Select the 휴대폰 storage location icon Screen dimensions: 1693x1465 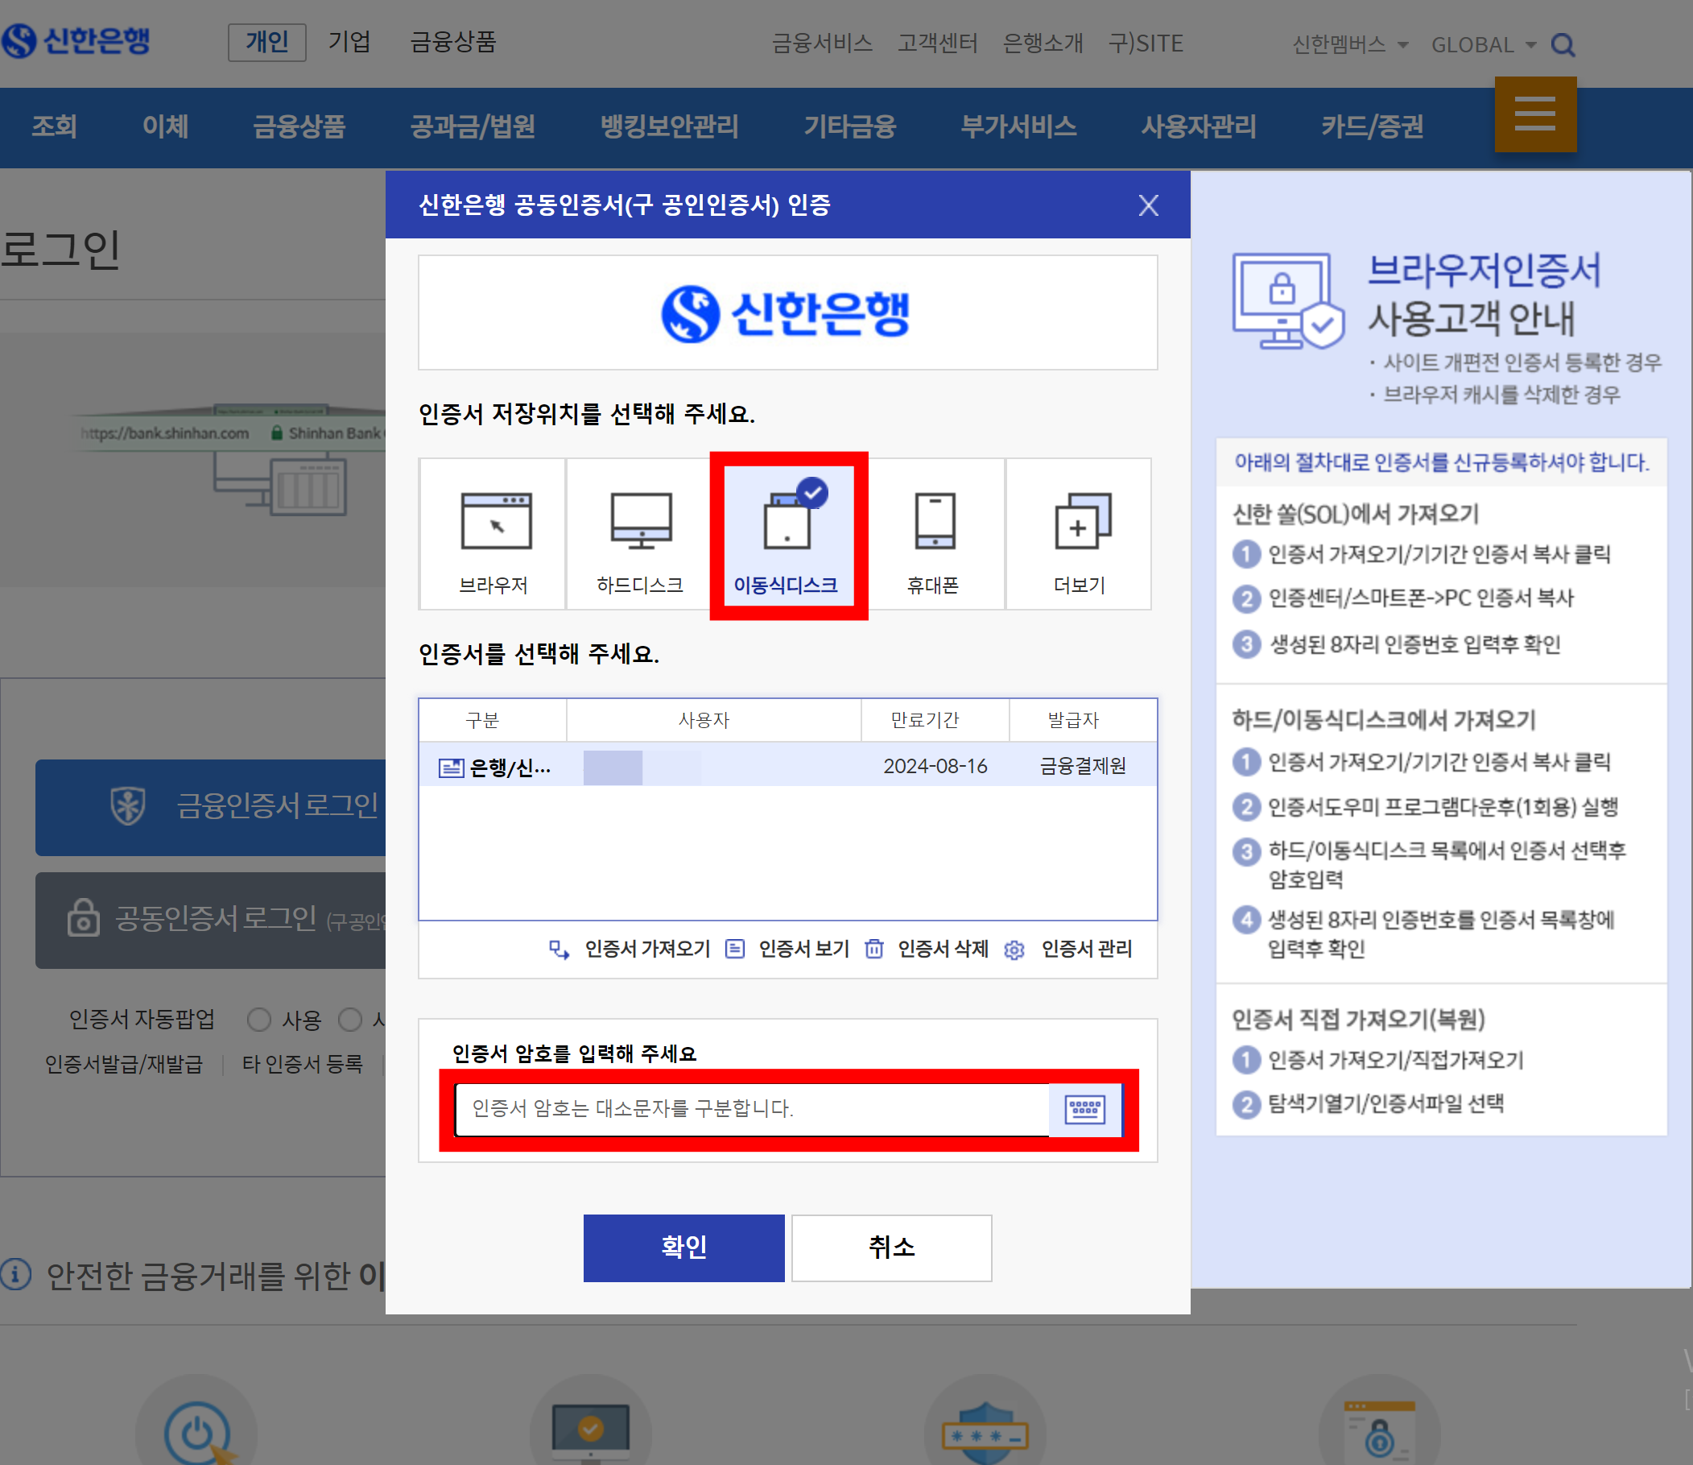click(934, 522)
